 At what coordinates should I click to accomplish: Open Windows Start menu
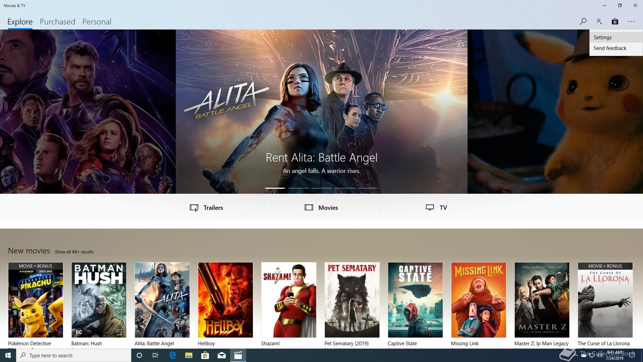8,355
